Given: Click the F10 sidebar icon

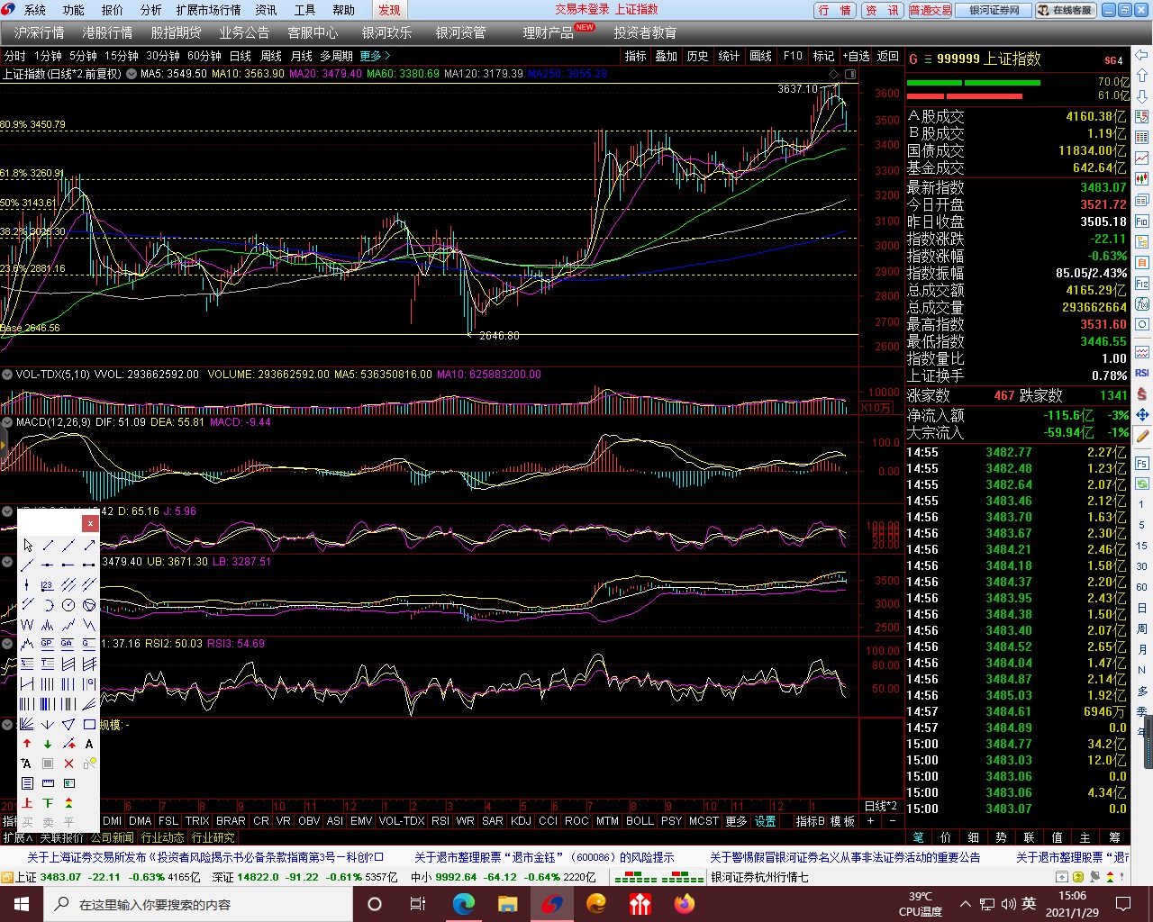Looking at the screenshot, I should 1142,221.
